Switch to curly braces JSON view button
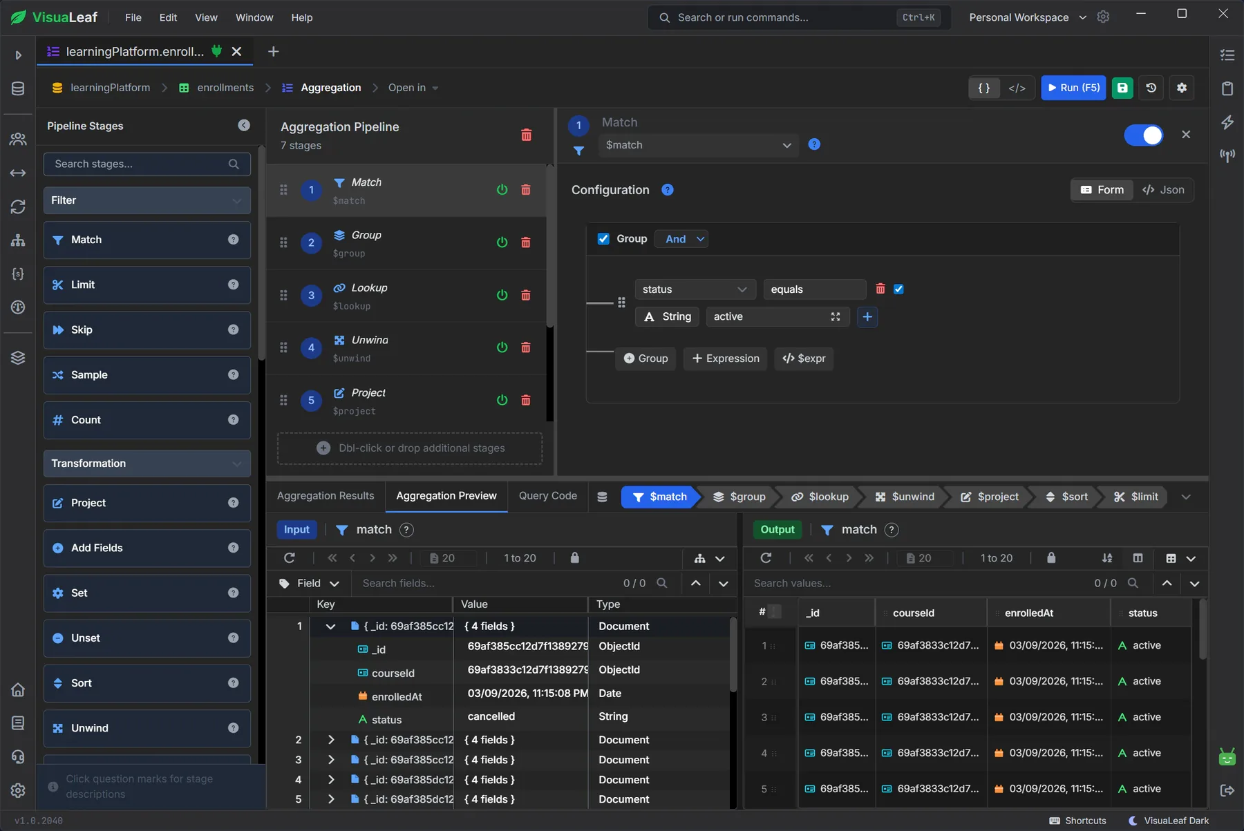 (984, 88)
